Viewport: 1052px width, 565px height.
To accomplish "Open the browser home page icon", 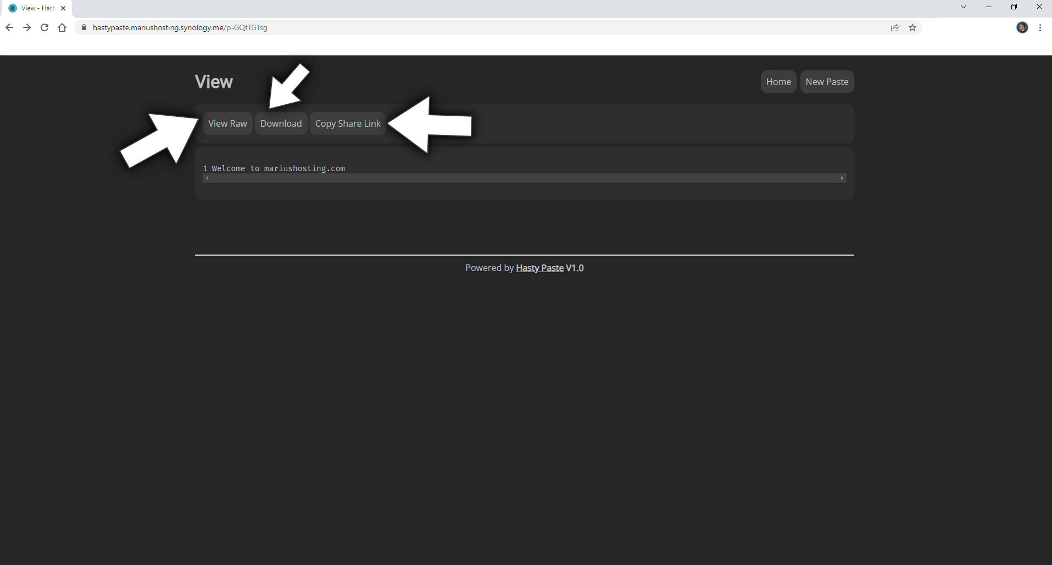I will tap(62, 27).
